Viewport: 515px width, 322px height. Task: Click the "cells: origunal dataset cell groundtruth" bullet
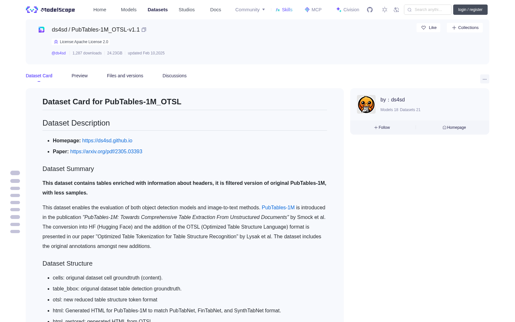[108, 278]
